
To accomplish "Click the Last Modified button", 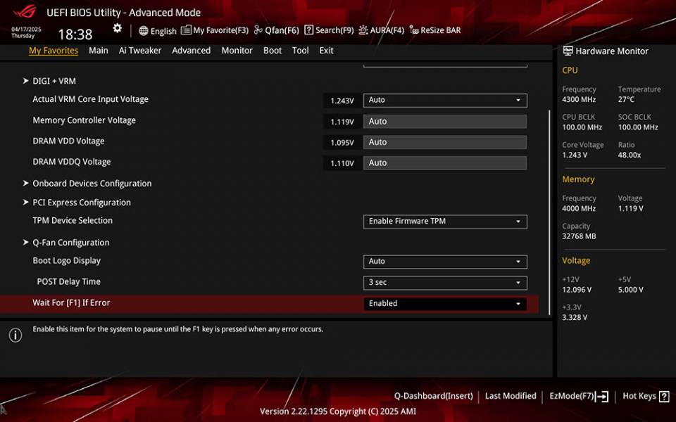I will [511, 396].
